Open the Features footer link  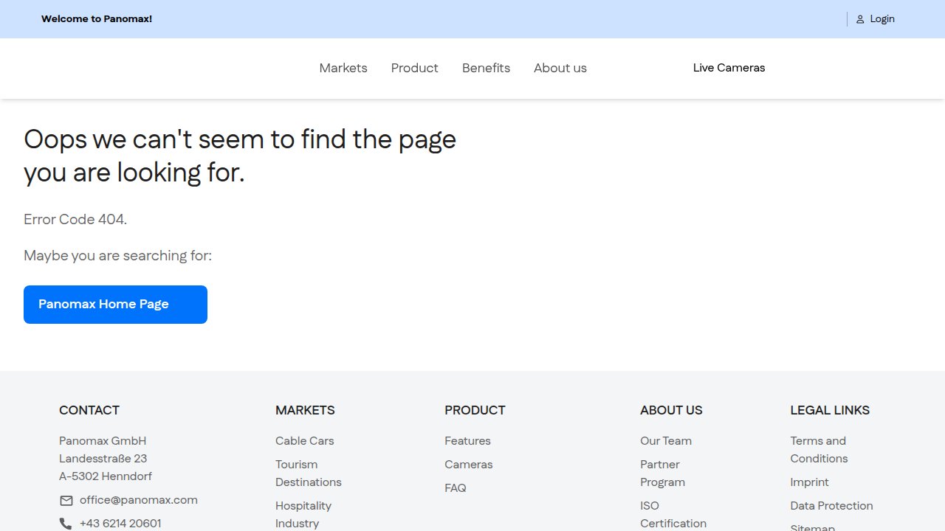pos(467,441)
